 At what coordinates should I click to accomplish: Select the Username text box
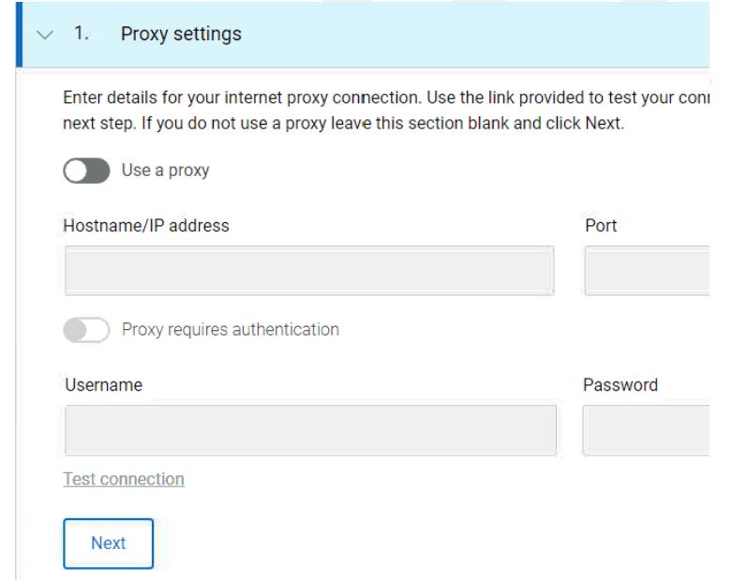[x=309, y=430]
